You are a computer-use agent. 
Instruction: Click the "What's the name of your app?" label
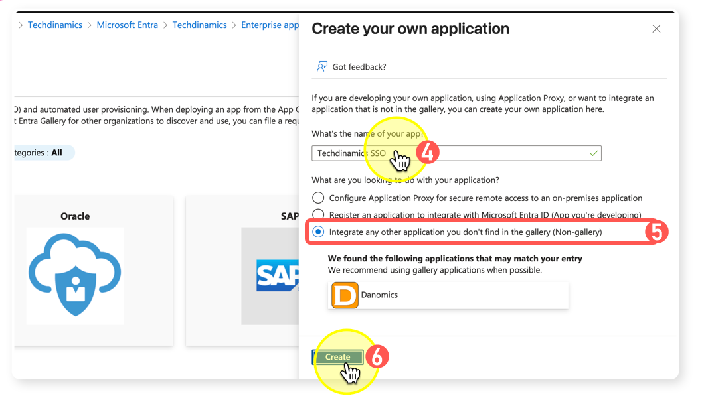click(367, 134)
